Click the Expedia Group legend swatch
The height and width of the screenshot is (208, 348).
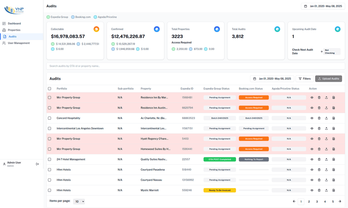pos(48,17)
